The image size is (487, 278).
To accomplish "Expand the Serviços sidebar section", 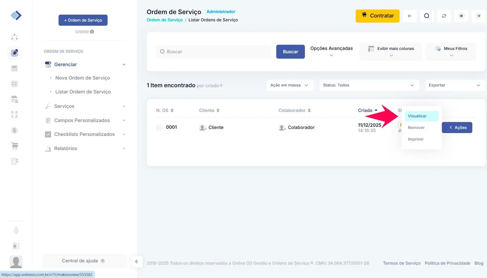I will pyautogui.click(x=85, y=106).
